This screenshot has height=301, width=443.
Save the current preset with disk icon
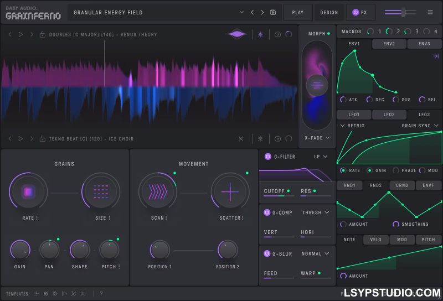pos(273,12)
